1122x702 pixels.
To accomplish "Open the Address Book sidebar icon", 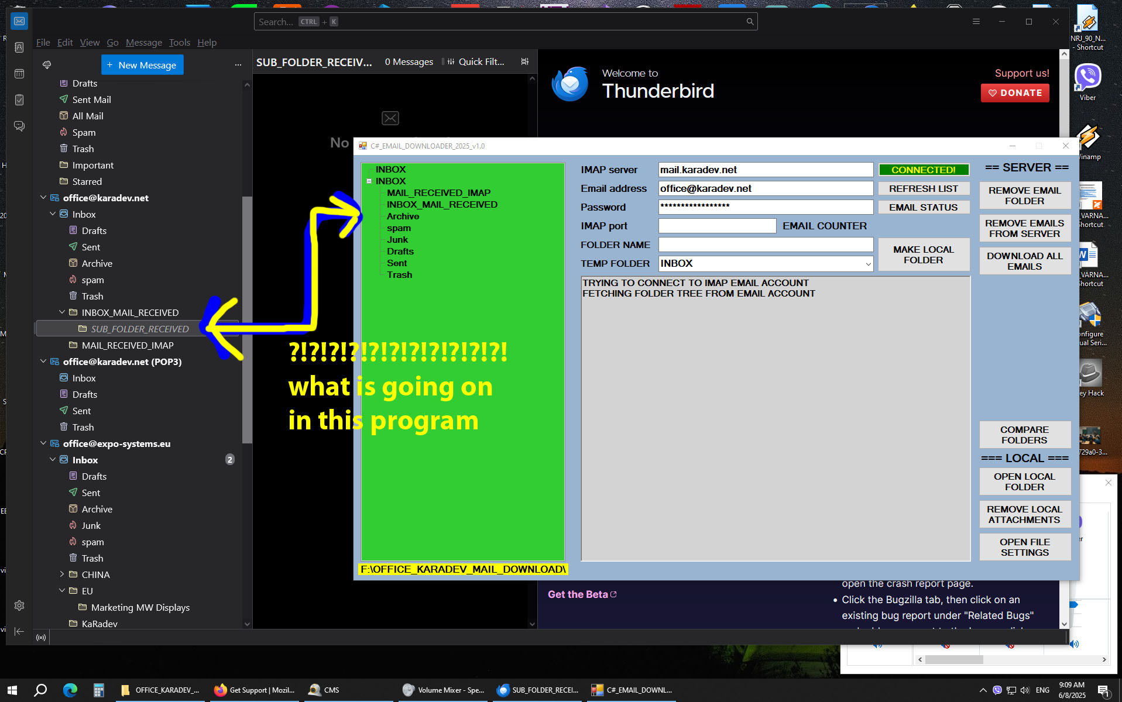I will 19,47.
